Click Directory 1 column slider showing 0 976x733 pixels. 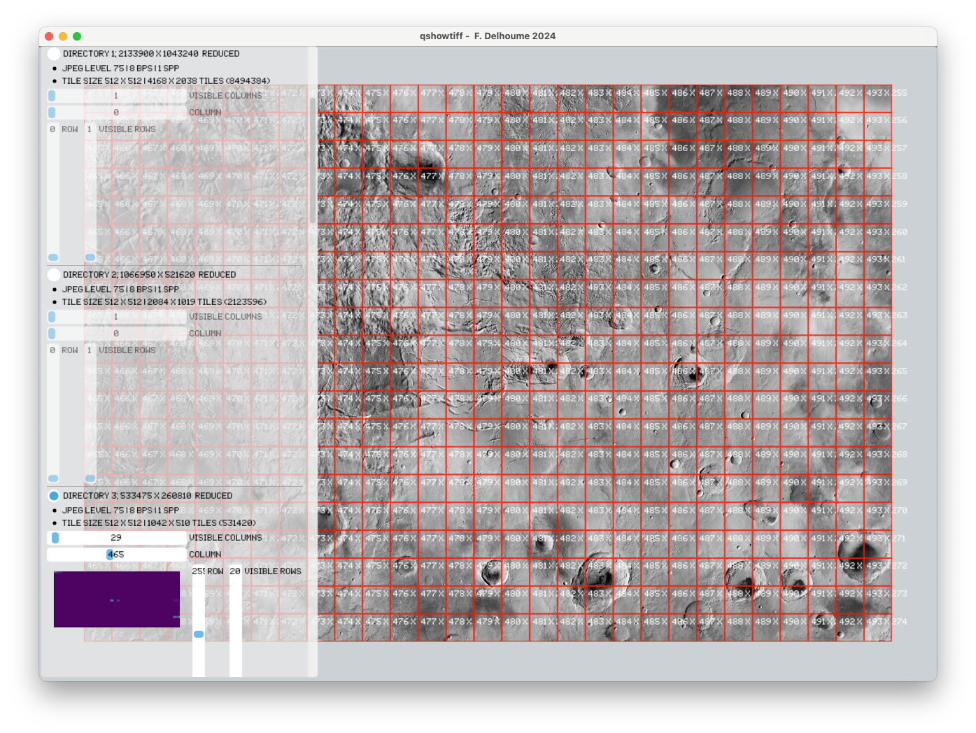click(x=116, y=113)
